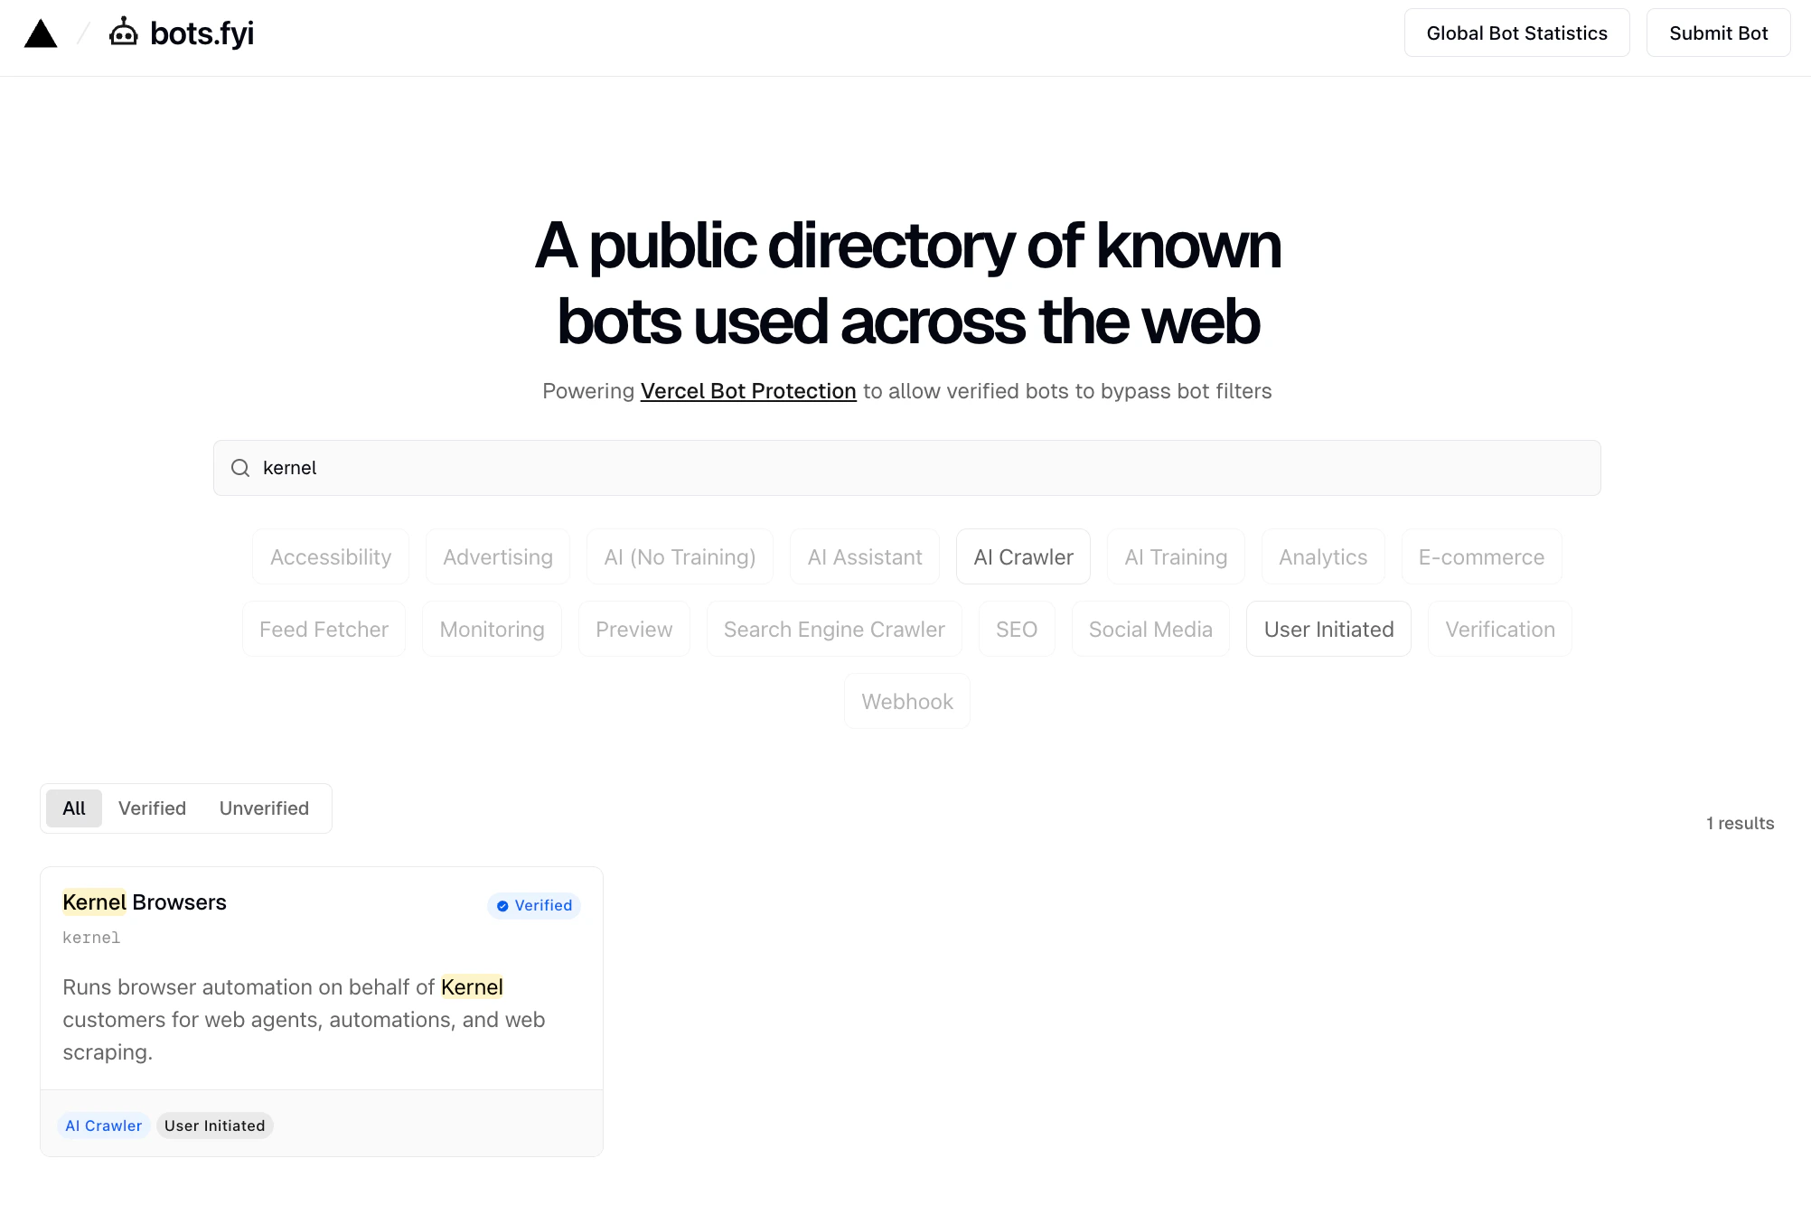Enable the Analytics category filter

[1322, 556]
